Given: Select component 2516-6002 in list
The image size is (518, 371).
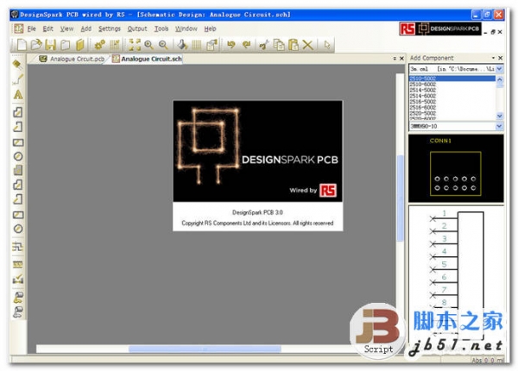Looking at the screenshot, I should pyautogui.click(x=452, y=107).
